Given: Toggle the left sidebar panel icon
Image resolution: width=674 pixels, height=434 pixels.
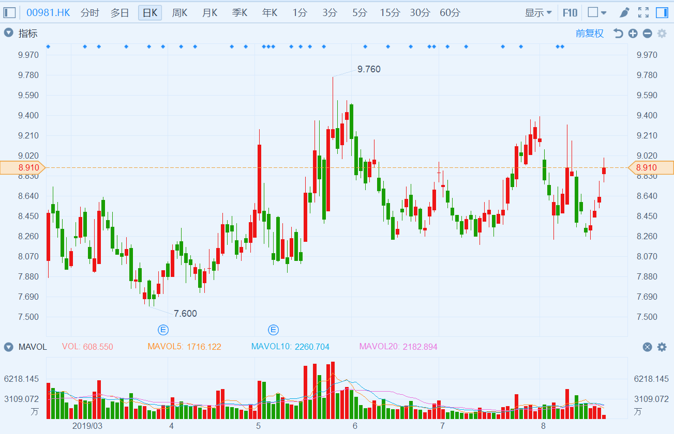Looking at the screenshot, I should pyautogui.click(x=9, y=13).
